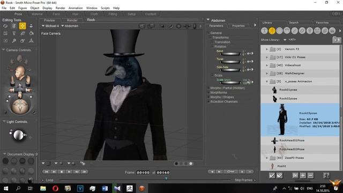
Task: Apply library preset with double checkmark
Action: coord(280,175)
